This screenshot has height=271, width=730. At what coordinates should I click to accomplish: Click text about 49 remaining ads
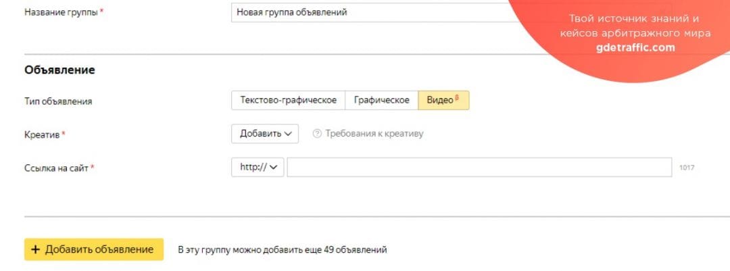[283, 250]
